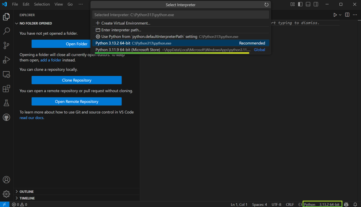Viewport: 361px width, 207px height.
Task: Click the Selected Interpreter search field
Action: tap(181, 15)
